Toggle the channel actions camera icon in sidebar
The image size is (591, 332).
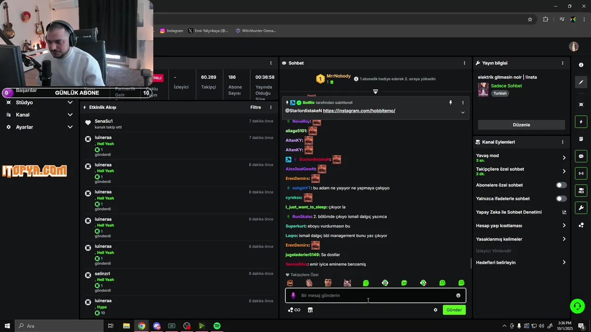coord(581,190)
